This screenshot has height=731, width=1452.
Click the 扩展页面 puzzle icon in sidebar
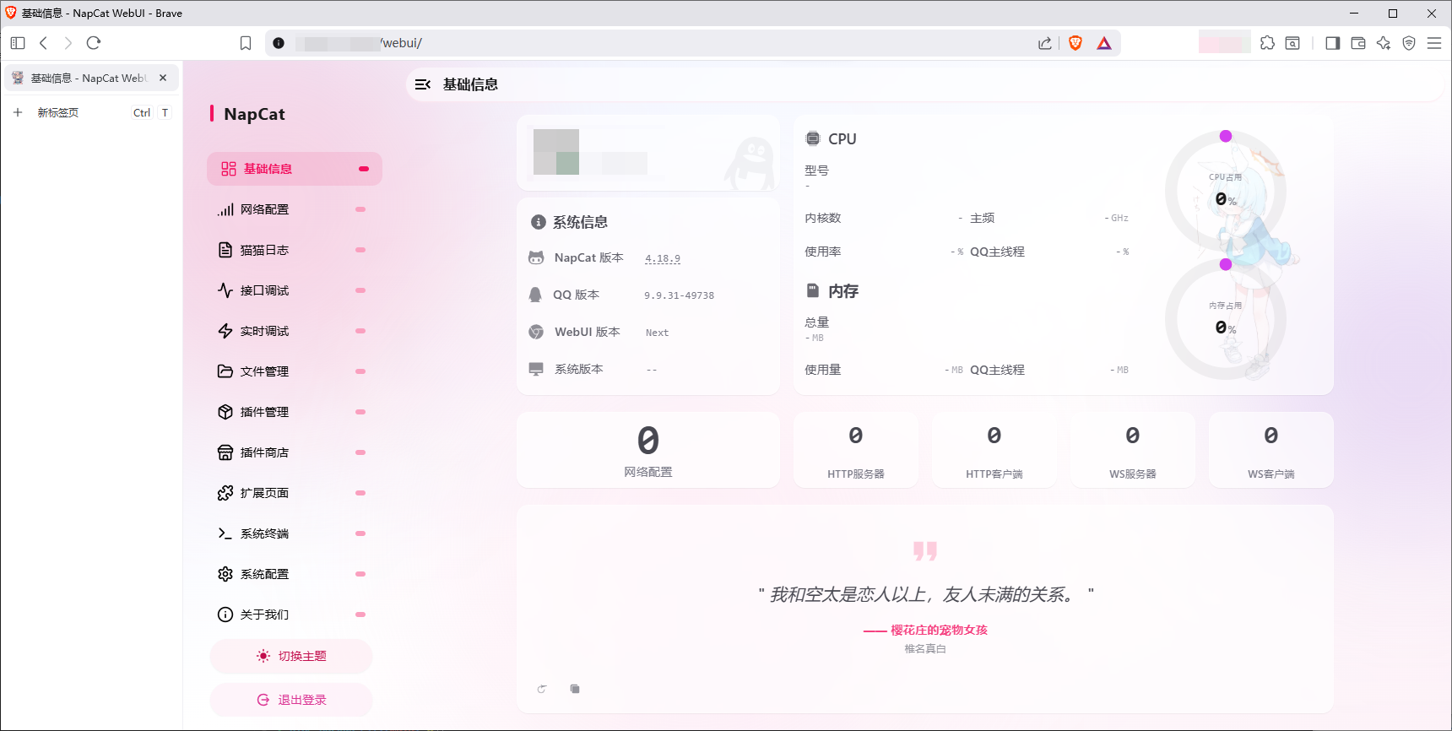point(225,493)
